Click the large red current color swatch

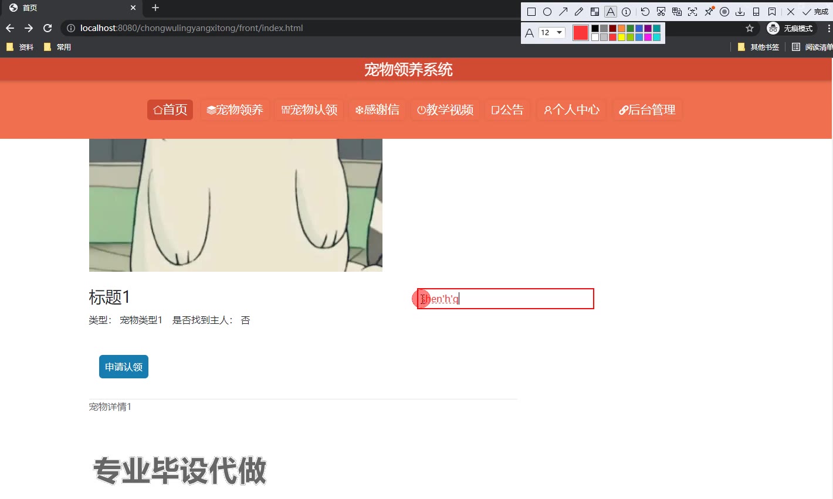[581, 33]
